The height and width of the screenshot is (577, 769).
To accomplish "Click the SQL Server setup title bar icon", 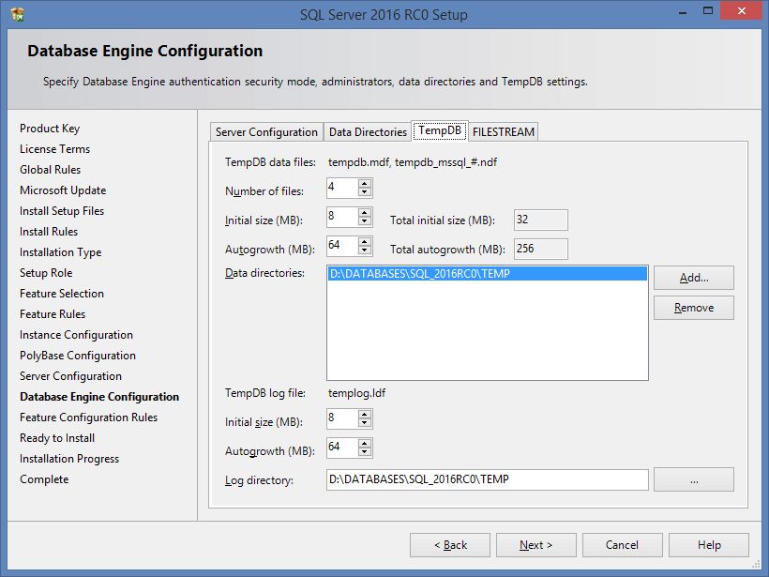I will (17, 15).
